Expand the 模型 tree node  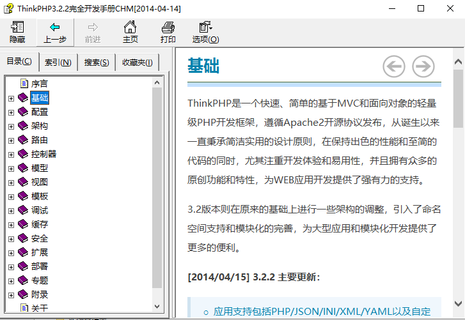[11, 168]
